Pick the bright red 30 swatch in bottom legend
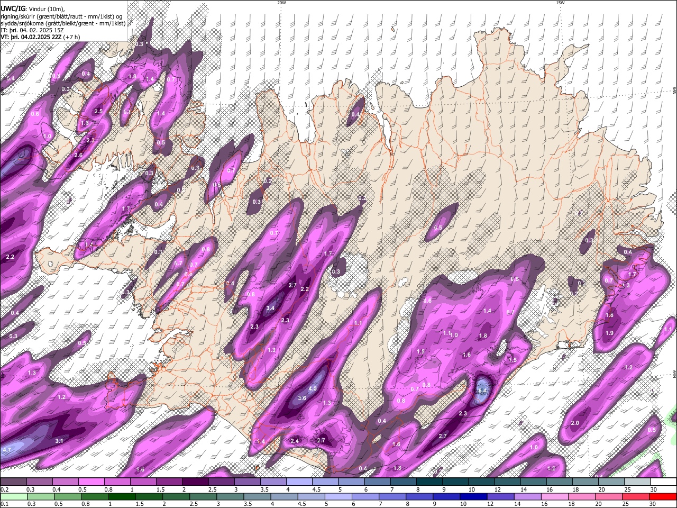The image size is (677, 508). (x=663, y=496)
